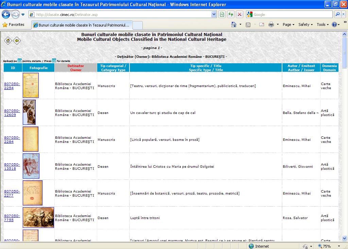Click the Internet zone status indicator

[259, 246]
